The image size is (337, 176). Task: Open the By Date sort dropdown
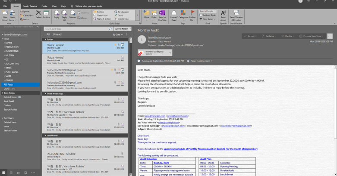point(118,34)
